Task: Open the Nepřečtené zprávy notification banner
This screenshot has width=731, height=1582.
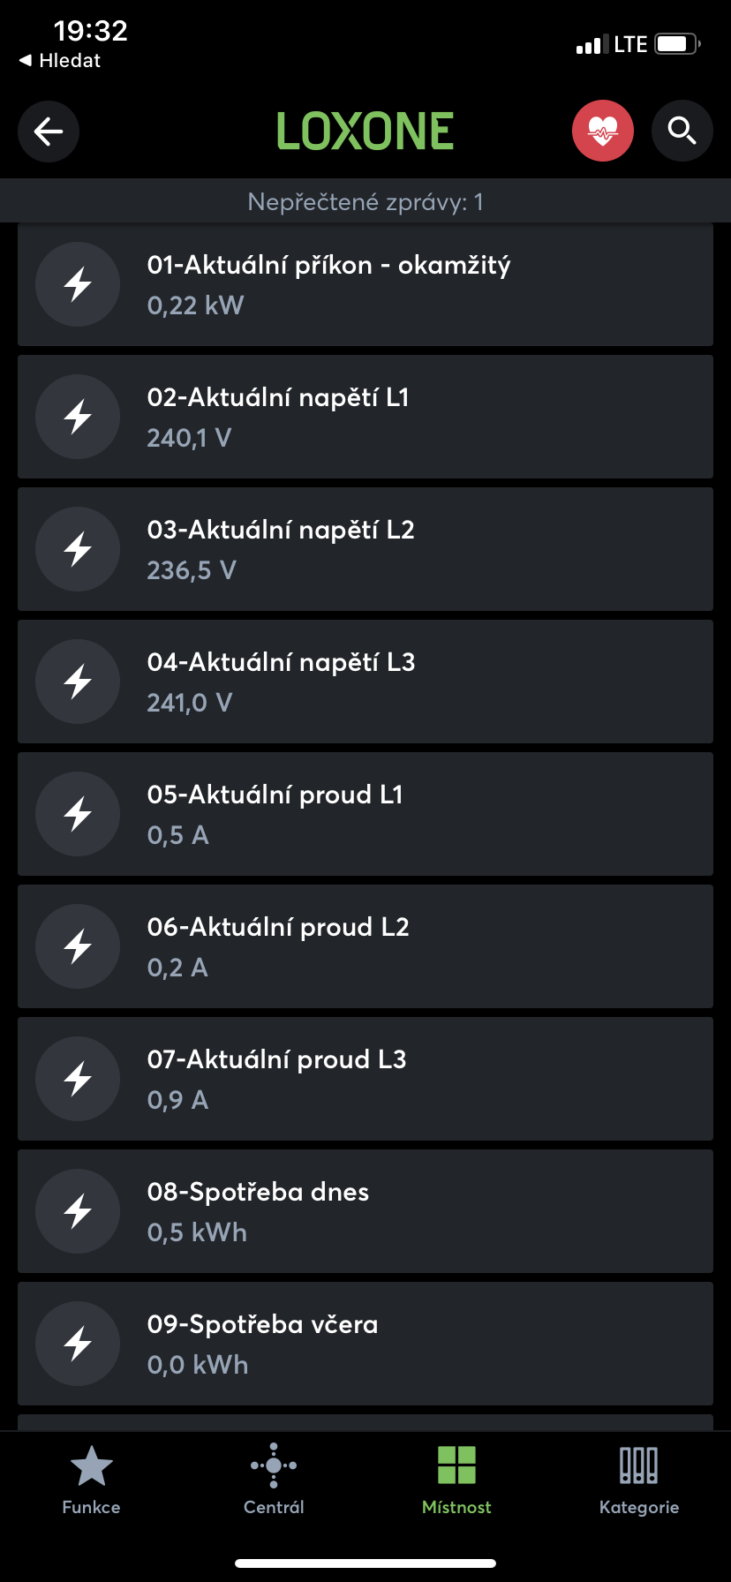Action: (365, 202)
